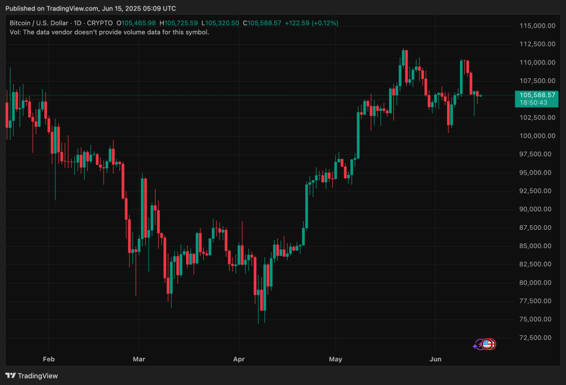The height and width of the screenshot is (385, 566).
Task: Click the Apr label on time axis
Action: click(239, 359)
